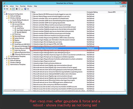Select Domain member: Maximum machine account password age
The width and height of the screenshot is (133, 109).
click(x=51, y=35)
